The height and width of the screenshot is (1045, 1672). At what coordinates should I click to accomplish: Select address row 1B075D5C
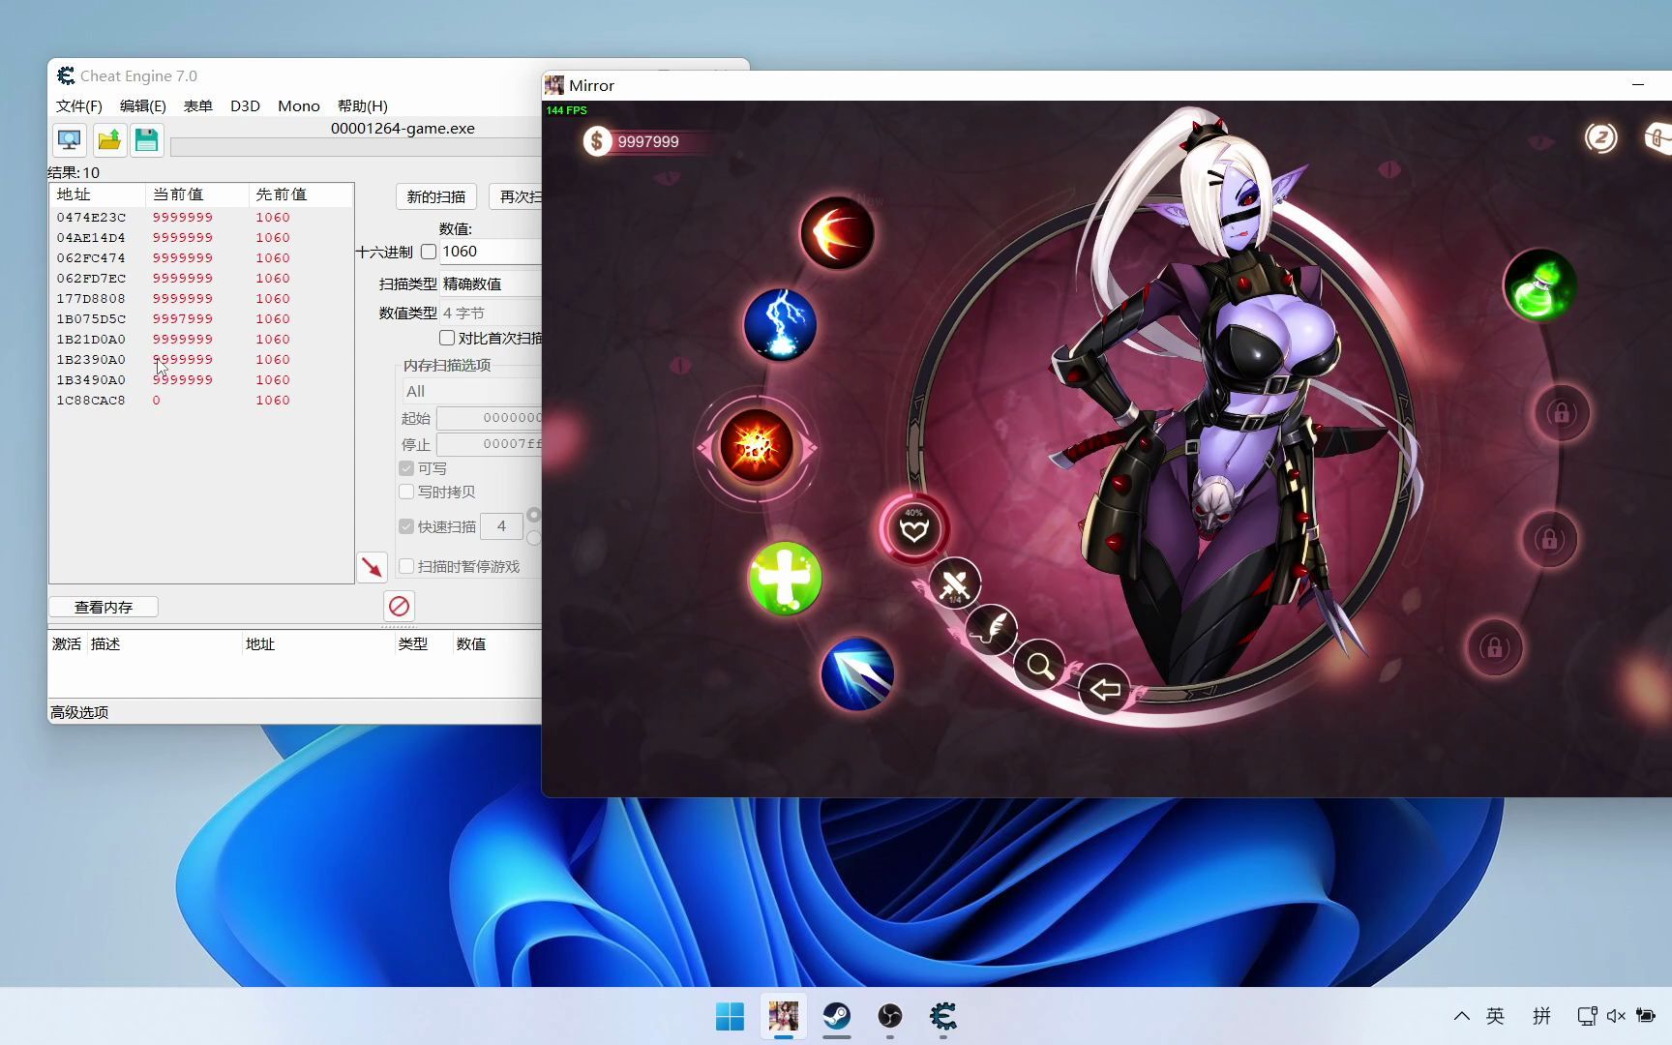(201, 318)
